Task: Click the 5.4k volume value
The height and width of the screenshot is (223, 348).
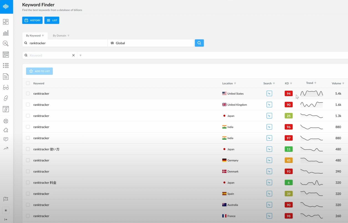Action: [x=338, y=94]
